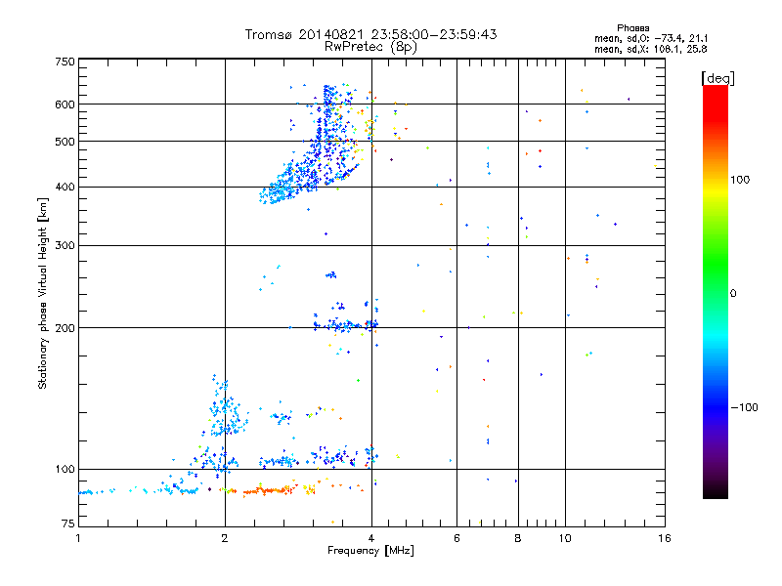Click the plot title 'Tromsø 20140821 23:58:00-23:59:43'
This screenshot has width=782, height=586.
click(x=370, y=34)
